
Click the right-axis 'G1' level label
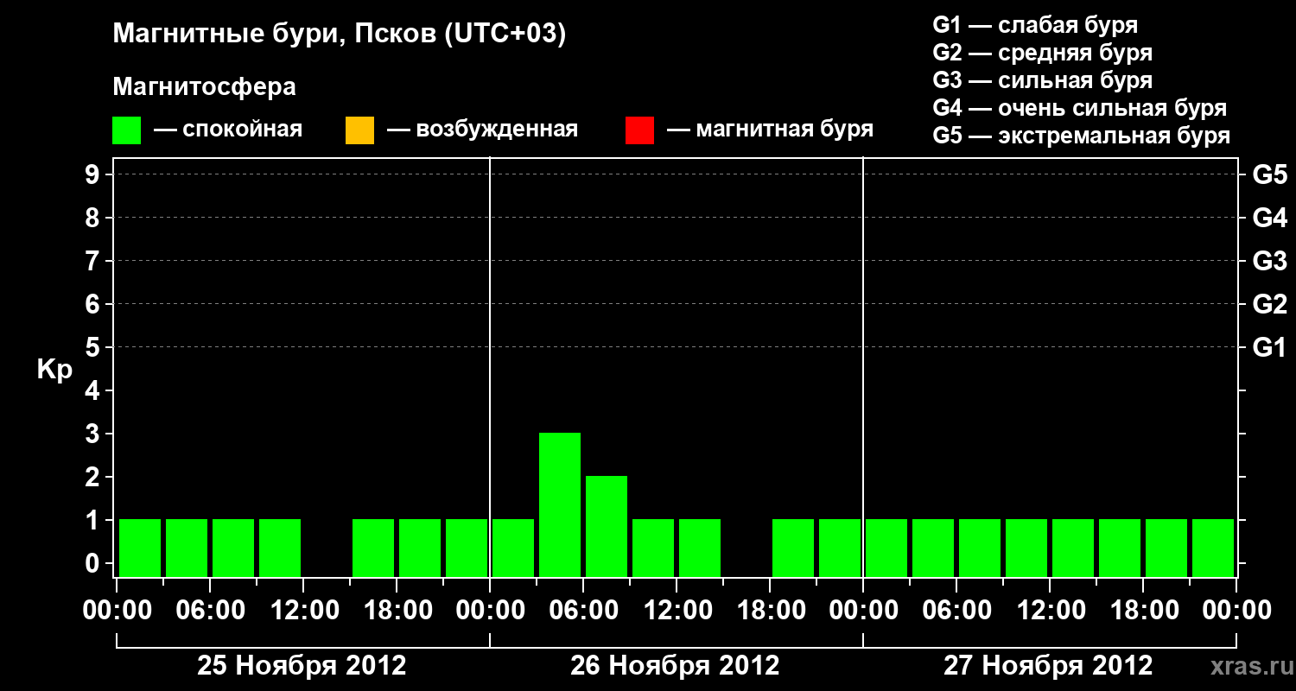click(1269, 347)
